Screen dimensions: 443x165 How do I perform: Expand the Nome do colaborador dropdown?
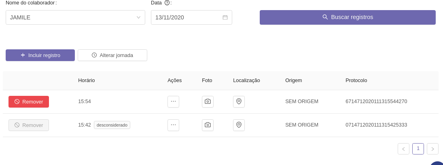tap(75, 17)
